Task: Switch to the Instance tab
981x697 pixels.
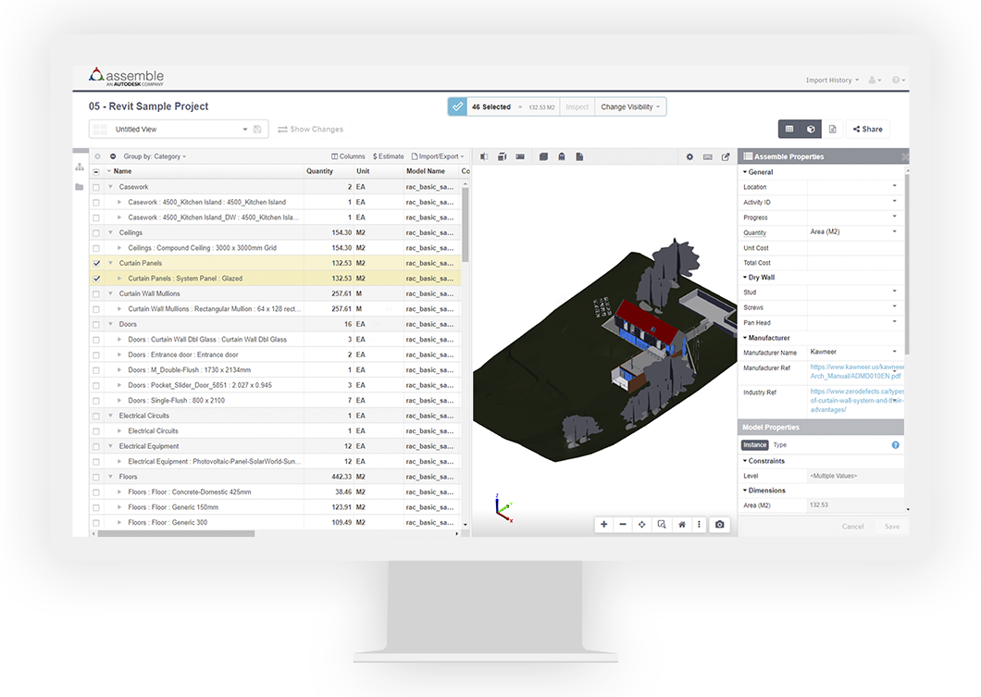Action: 754,445
